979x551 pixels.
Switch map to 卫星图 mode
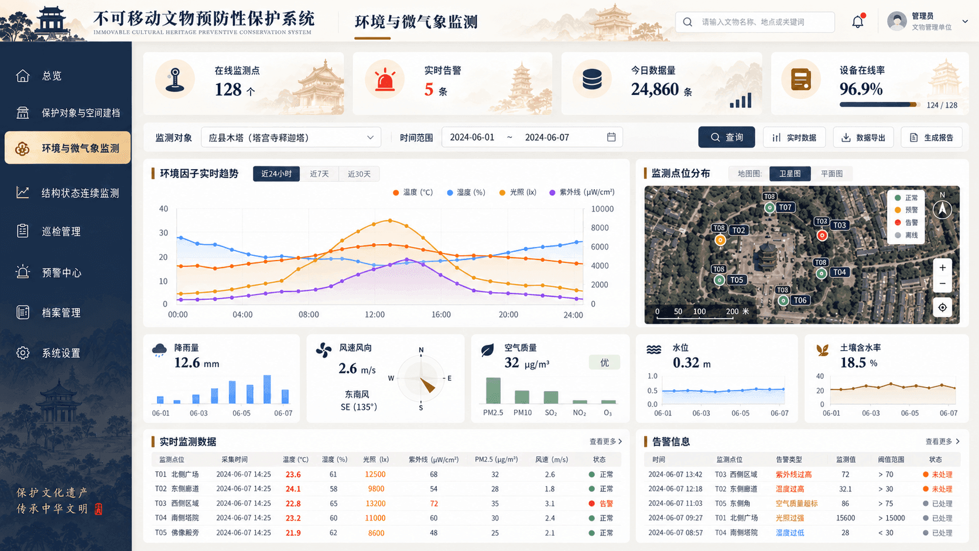click(790, 173)
